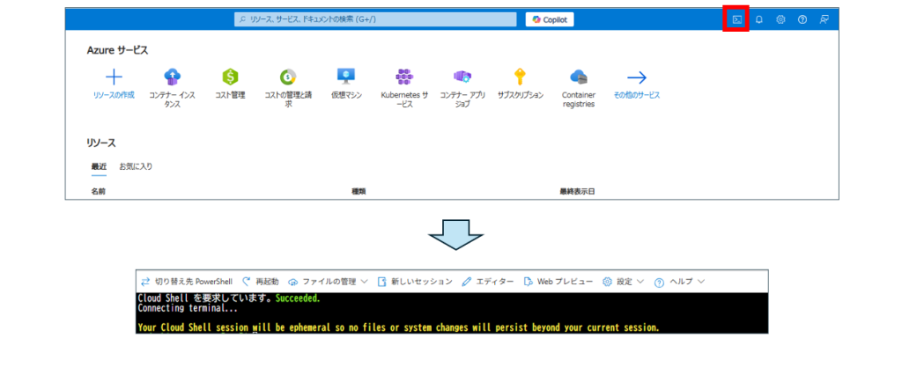Open コスト管理 service
The image size is (902, 375).
(230, 85)
